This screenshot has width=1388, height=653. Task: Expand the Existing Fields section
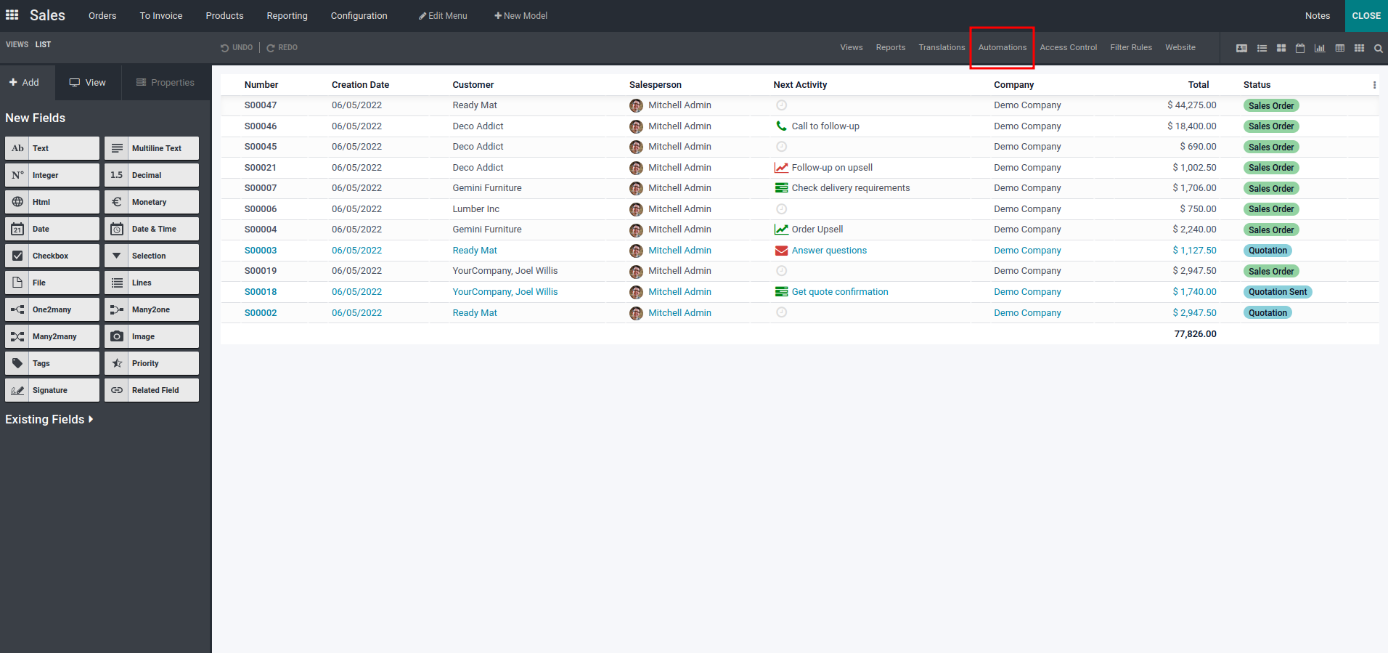click(49, 419)
